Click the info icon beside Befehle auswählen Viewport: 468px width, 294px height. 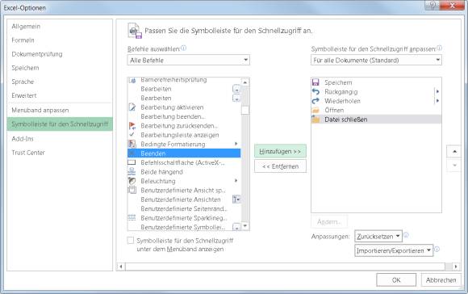coord(183,48)
